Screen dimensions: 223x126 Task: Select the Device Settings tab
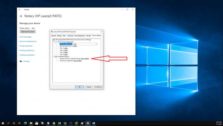click(96, 35)
